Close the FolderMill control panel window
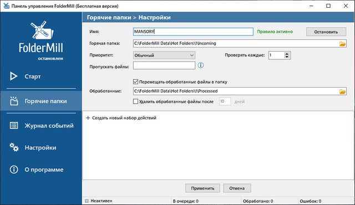 click(346, 6)
